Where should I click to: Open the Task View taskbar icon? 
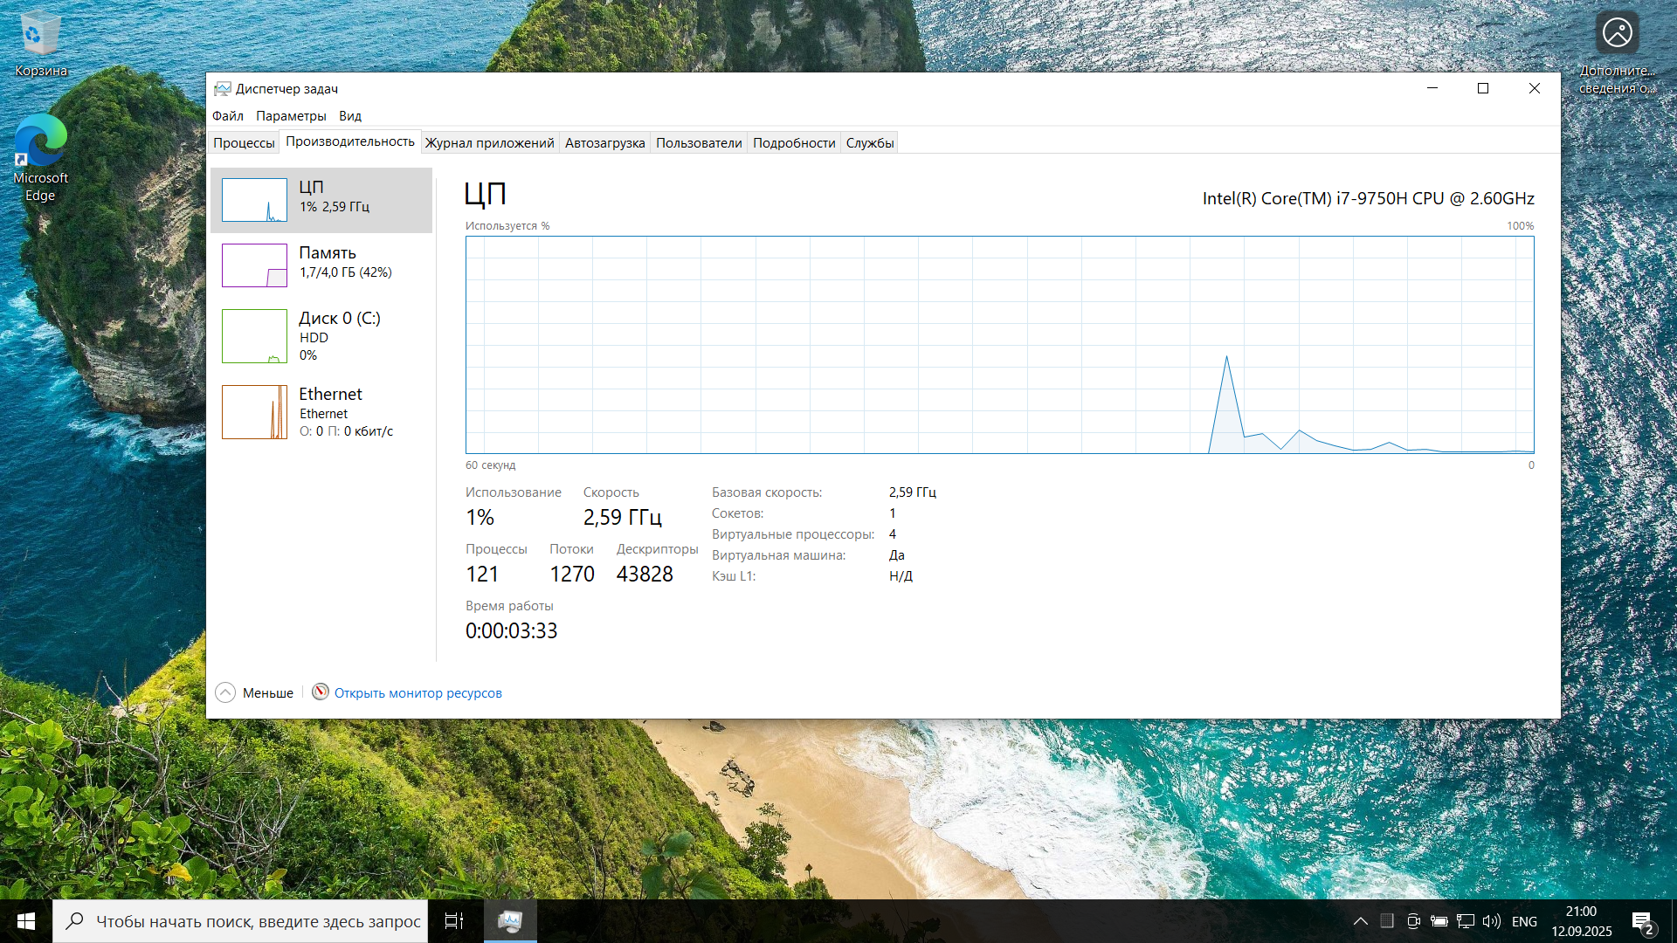click(x=454, y=921)
